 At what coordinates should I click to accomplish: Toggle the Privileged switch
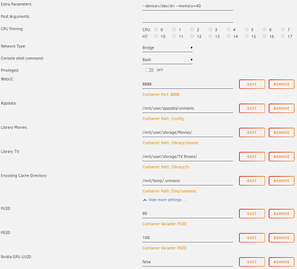pos(149,70)
